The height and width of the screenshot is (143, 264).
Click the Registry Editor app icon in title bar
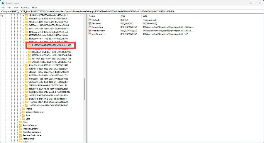coord(3,3)
